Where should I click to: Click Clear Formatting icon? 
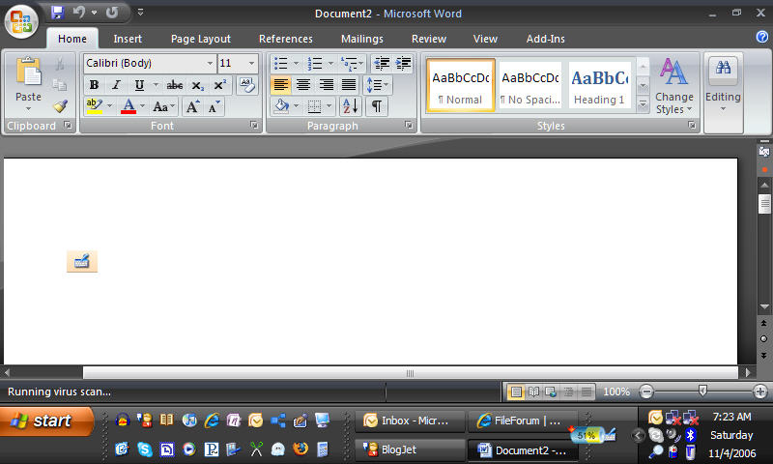247,85
